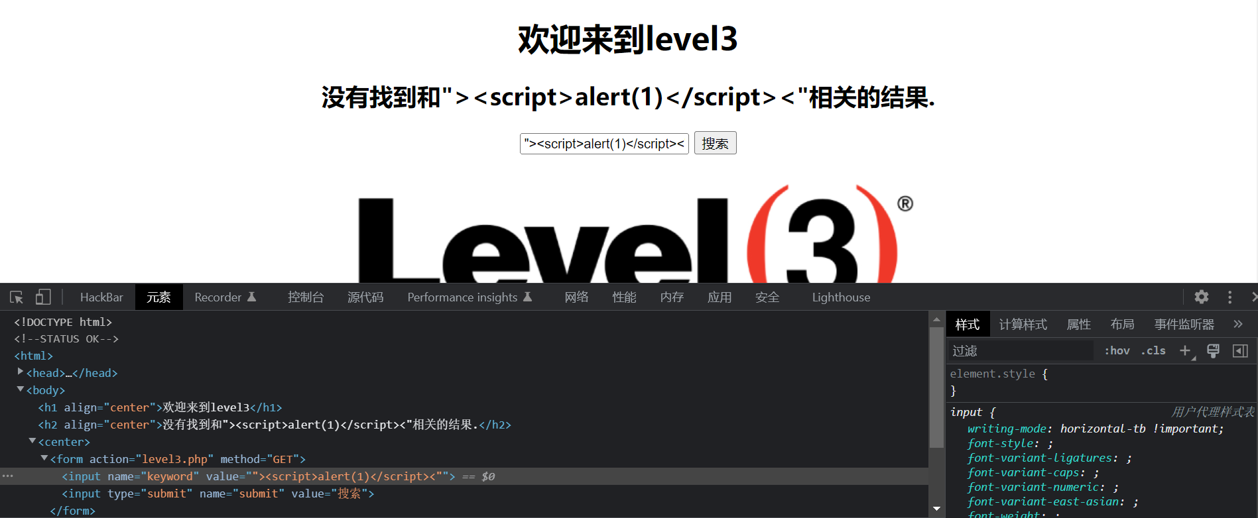Click the writing-mode style property
1258x518 pixels.
1095,429
